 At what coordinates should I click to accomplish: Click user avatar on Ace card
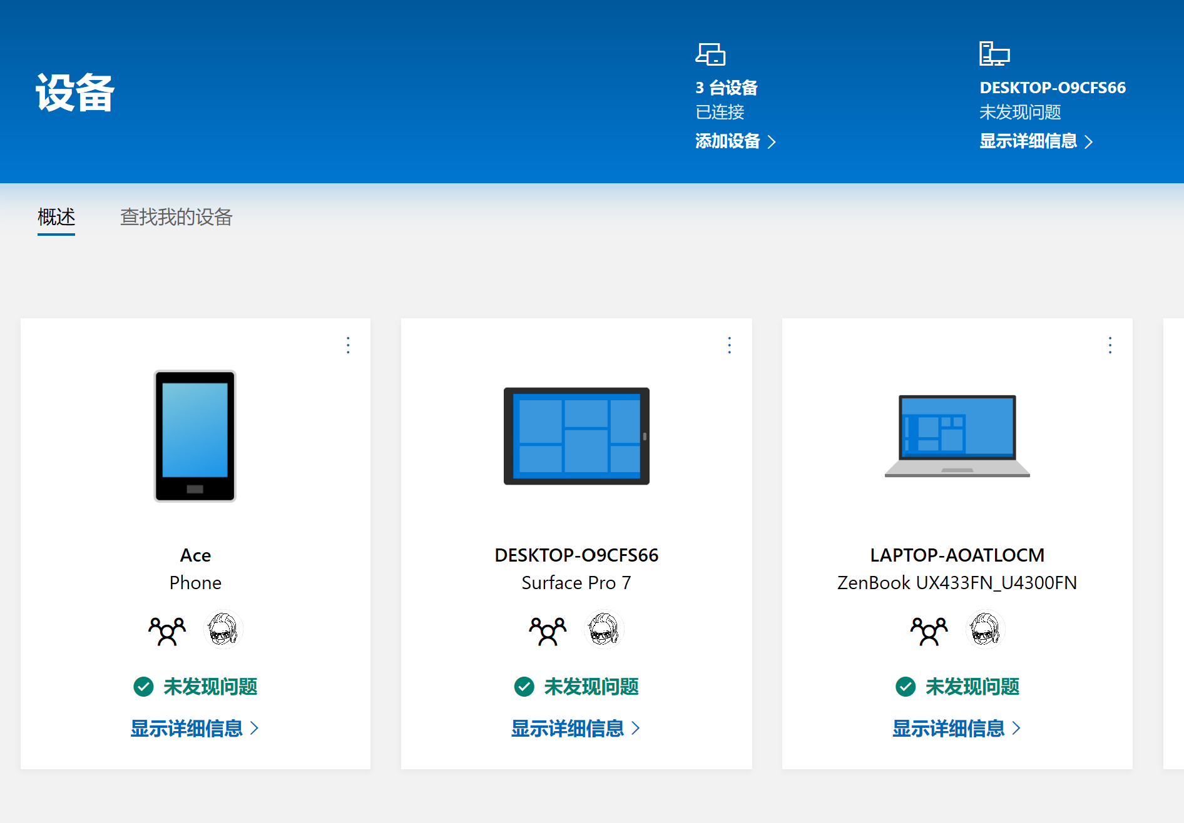[x=223, y=629]
